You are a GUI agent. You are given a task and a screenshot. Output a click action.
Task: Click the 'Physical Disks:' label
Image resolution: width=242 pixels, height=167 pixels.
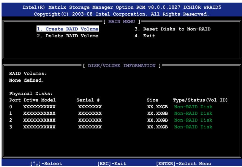(x=31, y=93)
